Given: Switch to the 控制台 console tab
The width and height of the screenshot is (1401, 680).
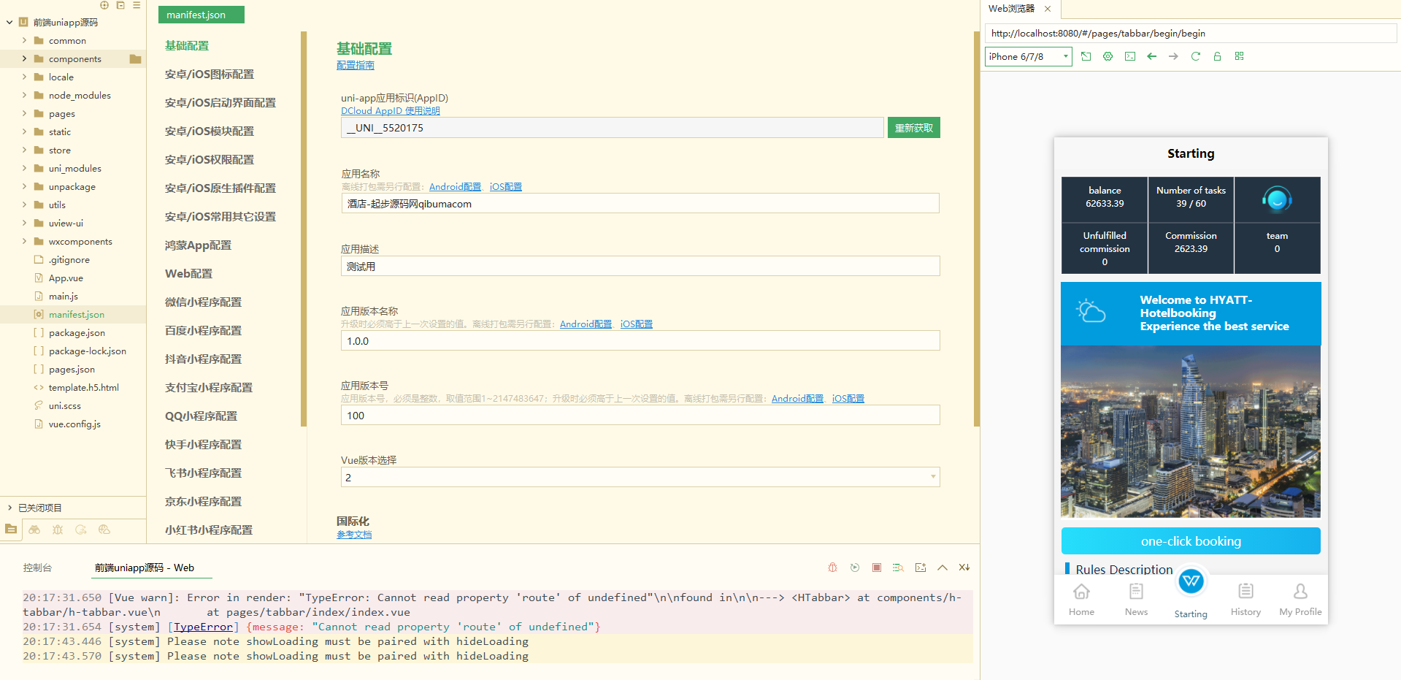Looking at the screenshot, I should [x=37, y=568].
